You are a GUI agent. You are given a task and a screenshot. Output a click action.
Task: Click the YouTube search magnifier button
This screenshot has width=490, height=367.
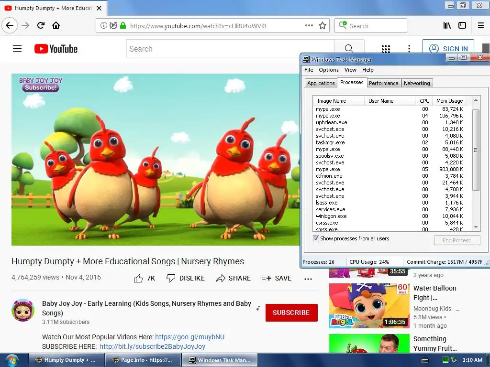coord(349,49)
